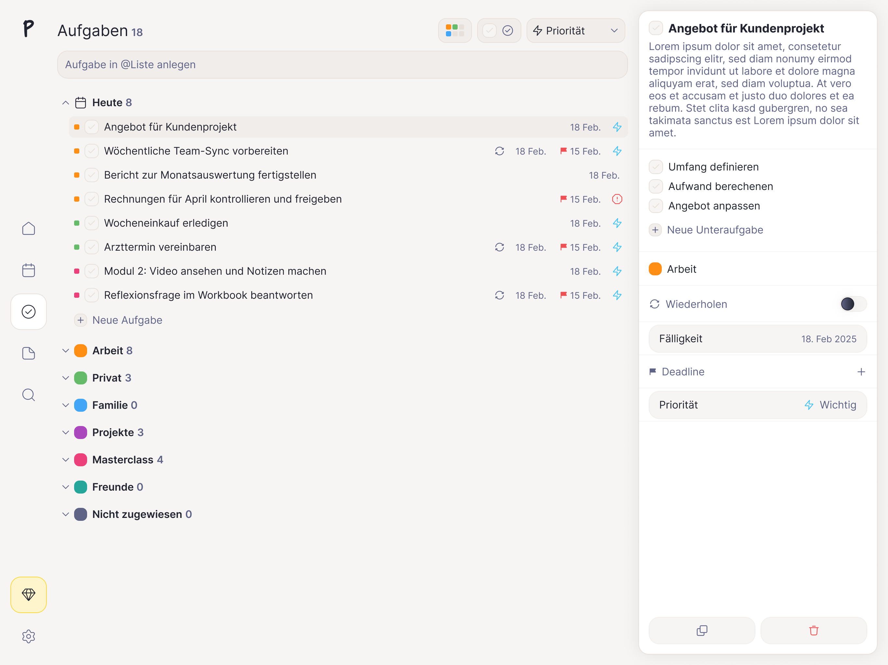The height and width of the screenshot is (665, 888).
Task: Open Search from the sidebar
Action: pyautogui.click(x=29, y=395)
